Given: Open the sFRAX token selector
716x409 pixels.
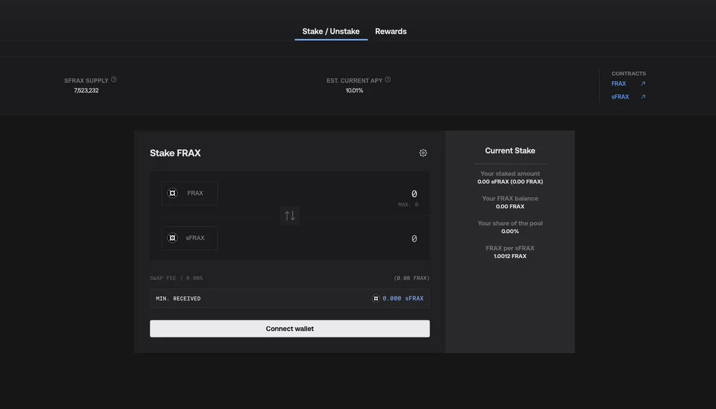Looking at the screenshot, I should pos(190,238).
